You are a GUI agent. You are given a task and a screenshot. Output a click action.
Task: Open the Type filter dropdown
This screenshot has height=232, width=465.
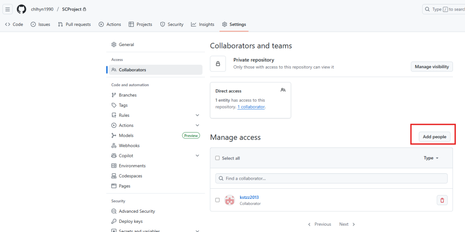click(x=431, y=158)
